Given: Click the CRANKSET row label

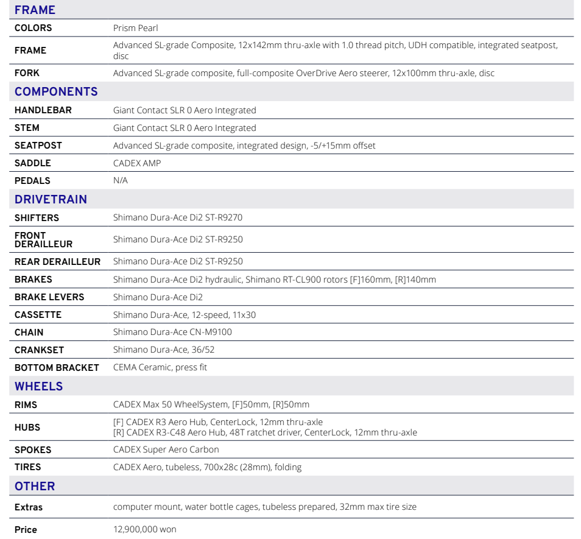Looking at the screenshot, I should (x=39, y=350).
